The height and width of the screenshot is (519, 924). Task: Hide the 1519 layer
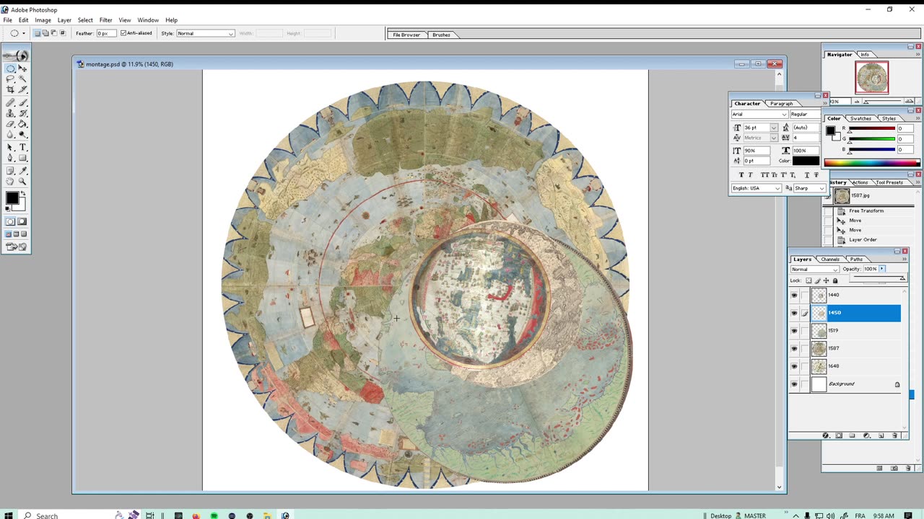point(794,331)
